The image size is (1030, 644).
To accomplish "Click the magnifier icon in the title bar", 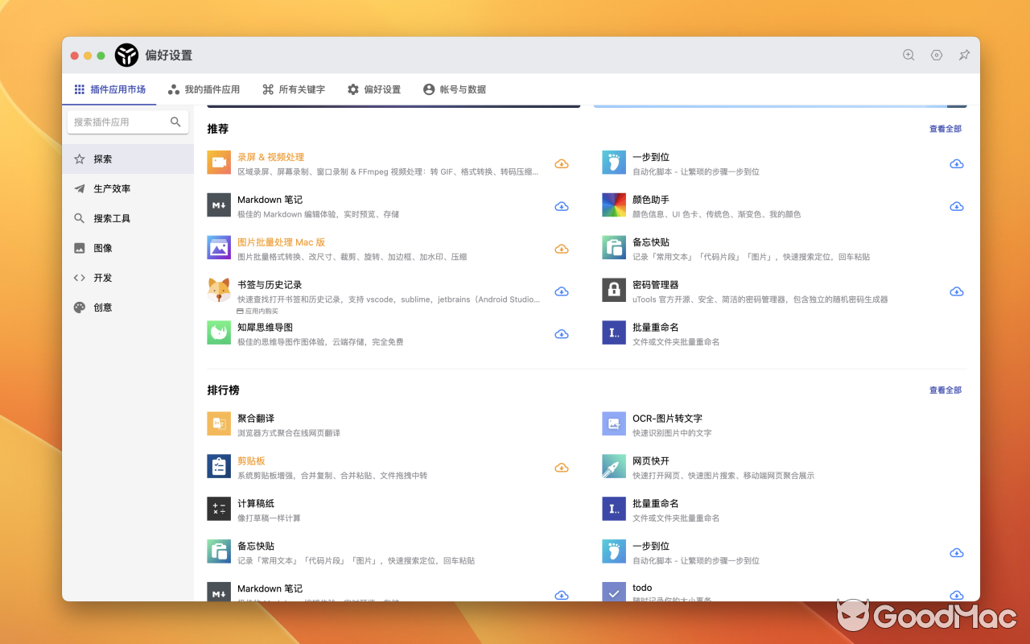I will pyautogui.click(x=908, y=55).
